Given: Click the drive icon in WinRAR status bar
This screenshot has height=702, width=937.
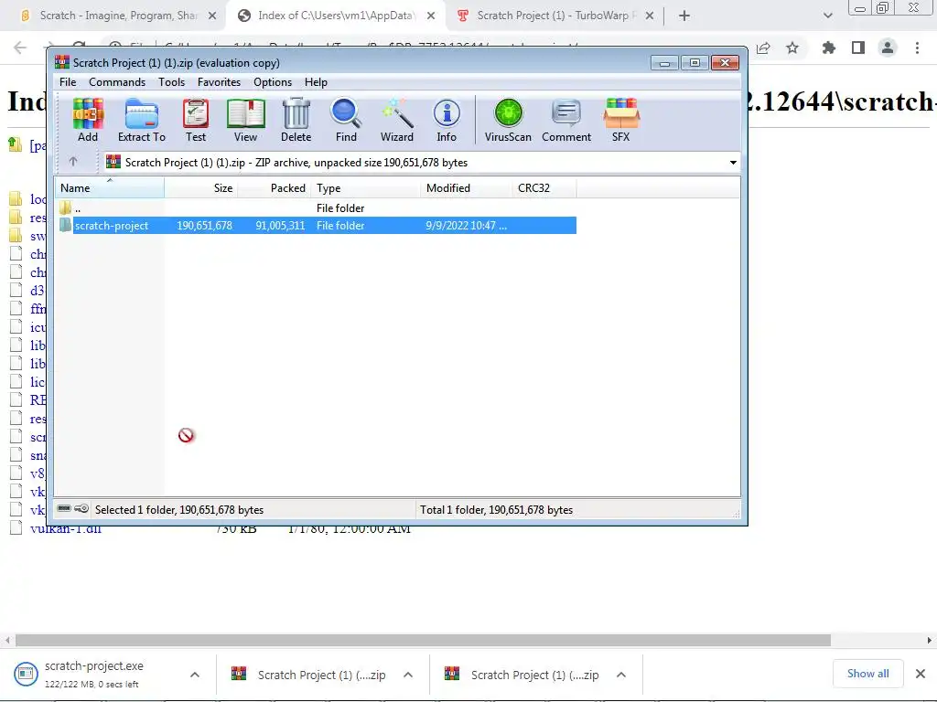Looking at the screenshot, I should pos(65,509).
